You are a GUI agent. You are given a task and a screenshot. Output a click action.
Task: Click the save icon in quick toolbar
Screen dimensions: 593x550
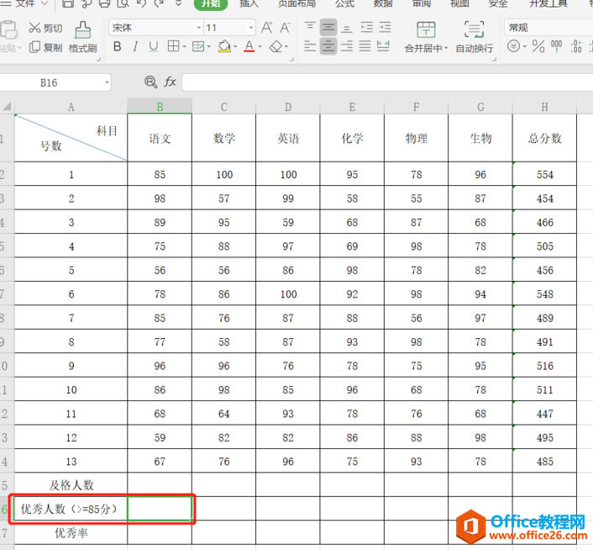coord(68,3)
